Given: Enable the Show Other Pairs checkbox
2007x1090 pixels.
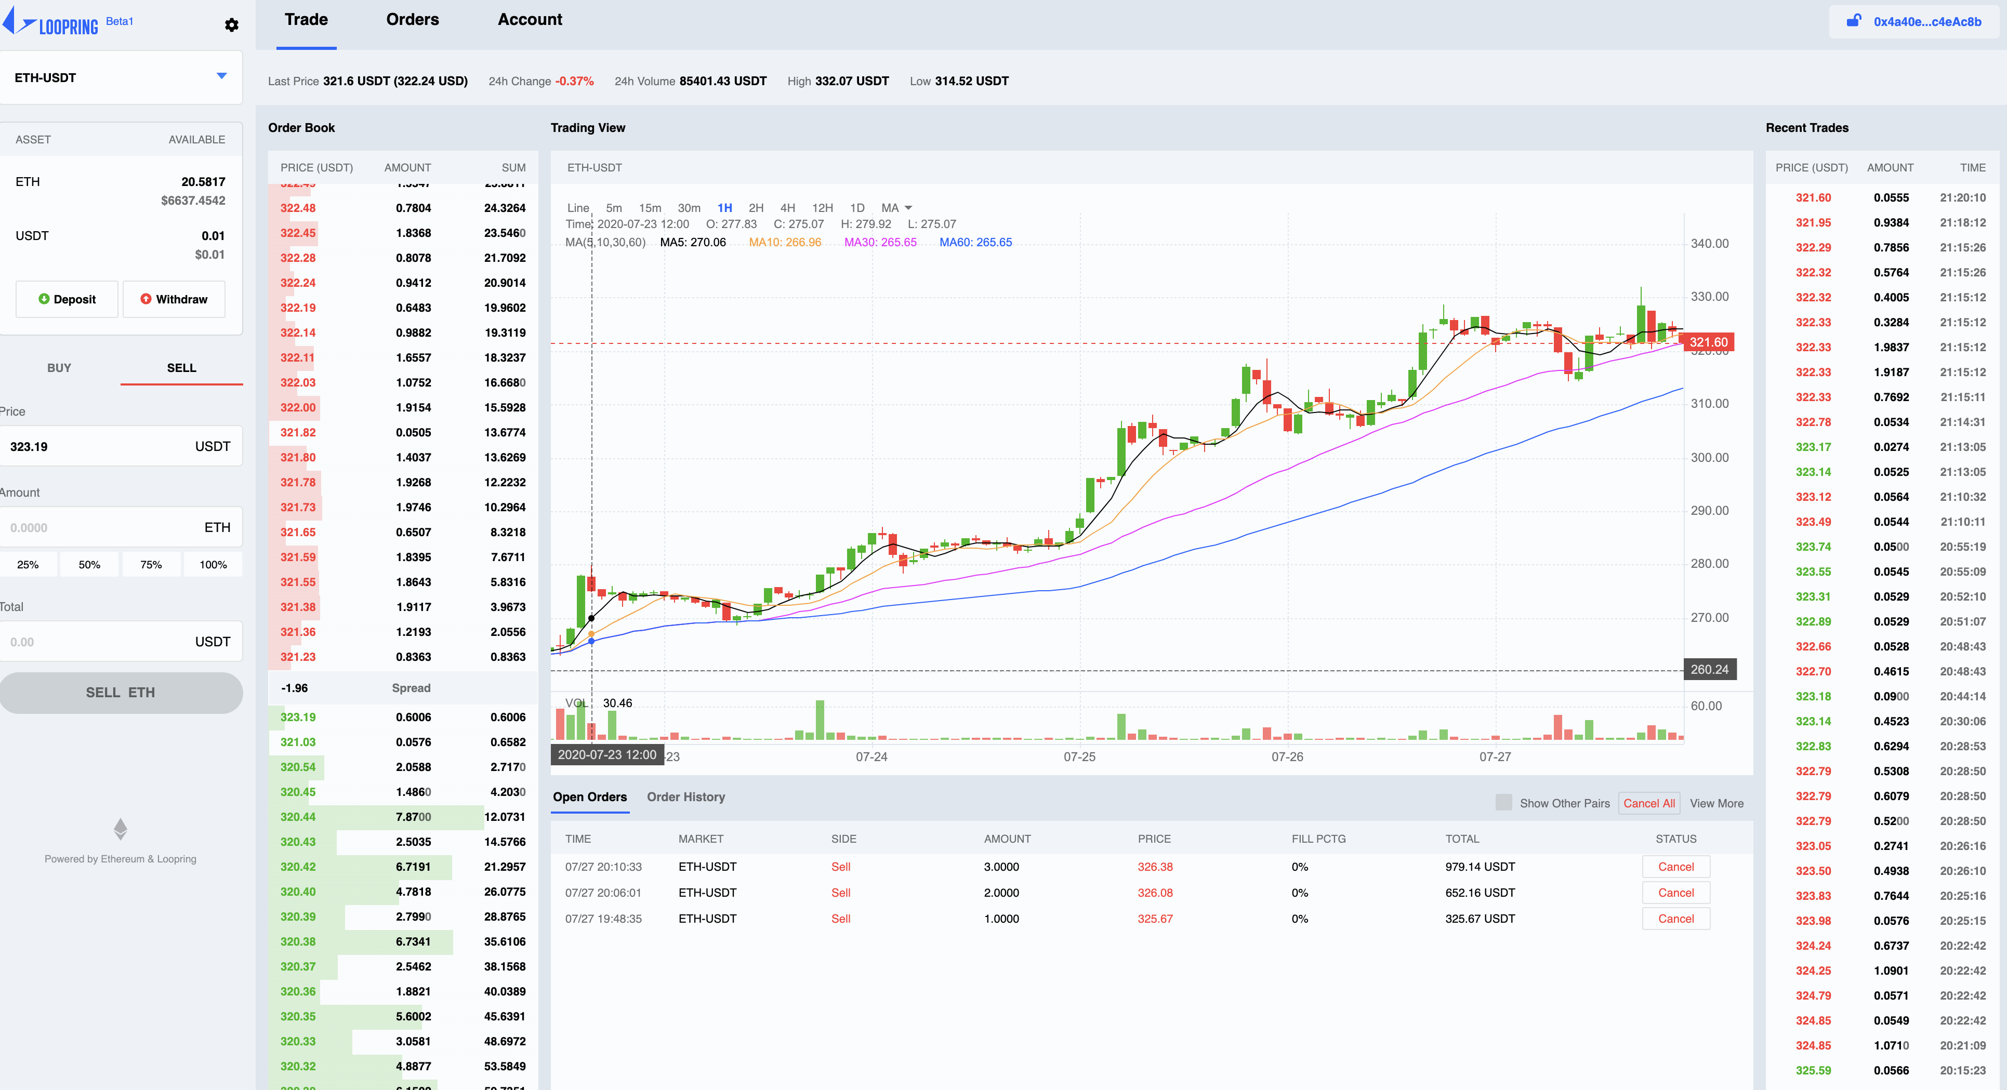Looking at the screenshot, I should pos(1503,802).
